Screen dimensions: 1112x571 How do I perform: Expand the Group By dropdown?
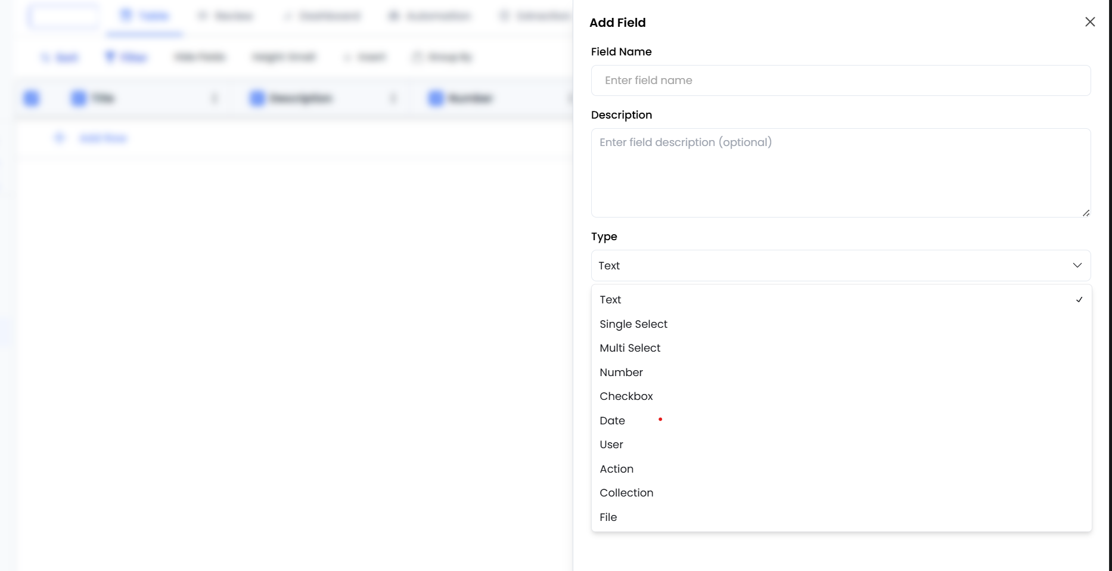pyautogui.click(x=442, y=57)
